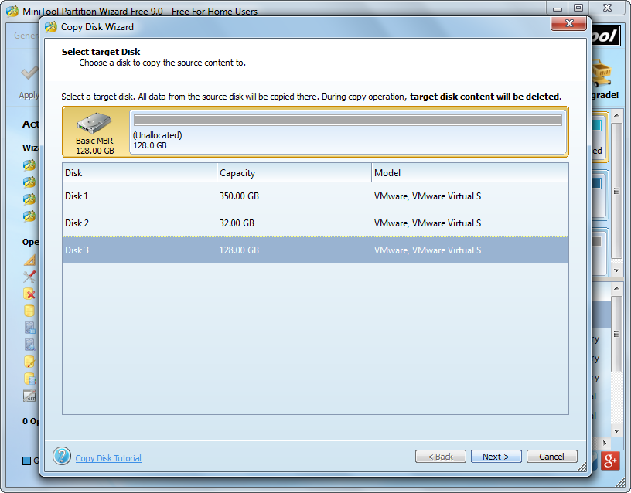The width and height of the screenshot is (631, 493).
Task: Click the horizontal scroll right arrow
Action: coord(605,443)
